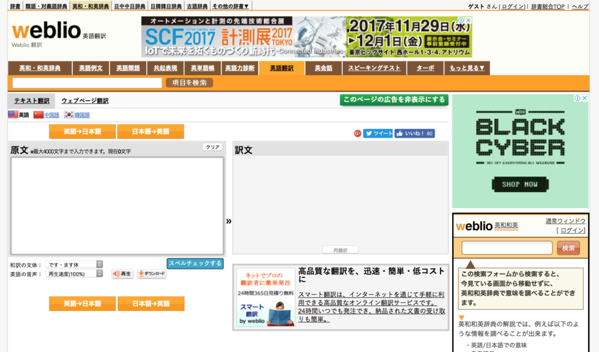Click the SHOP NOW ad button
Screen dimensions: 599x352
point(520,184)
